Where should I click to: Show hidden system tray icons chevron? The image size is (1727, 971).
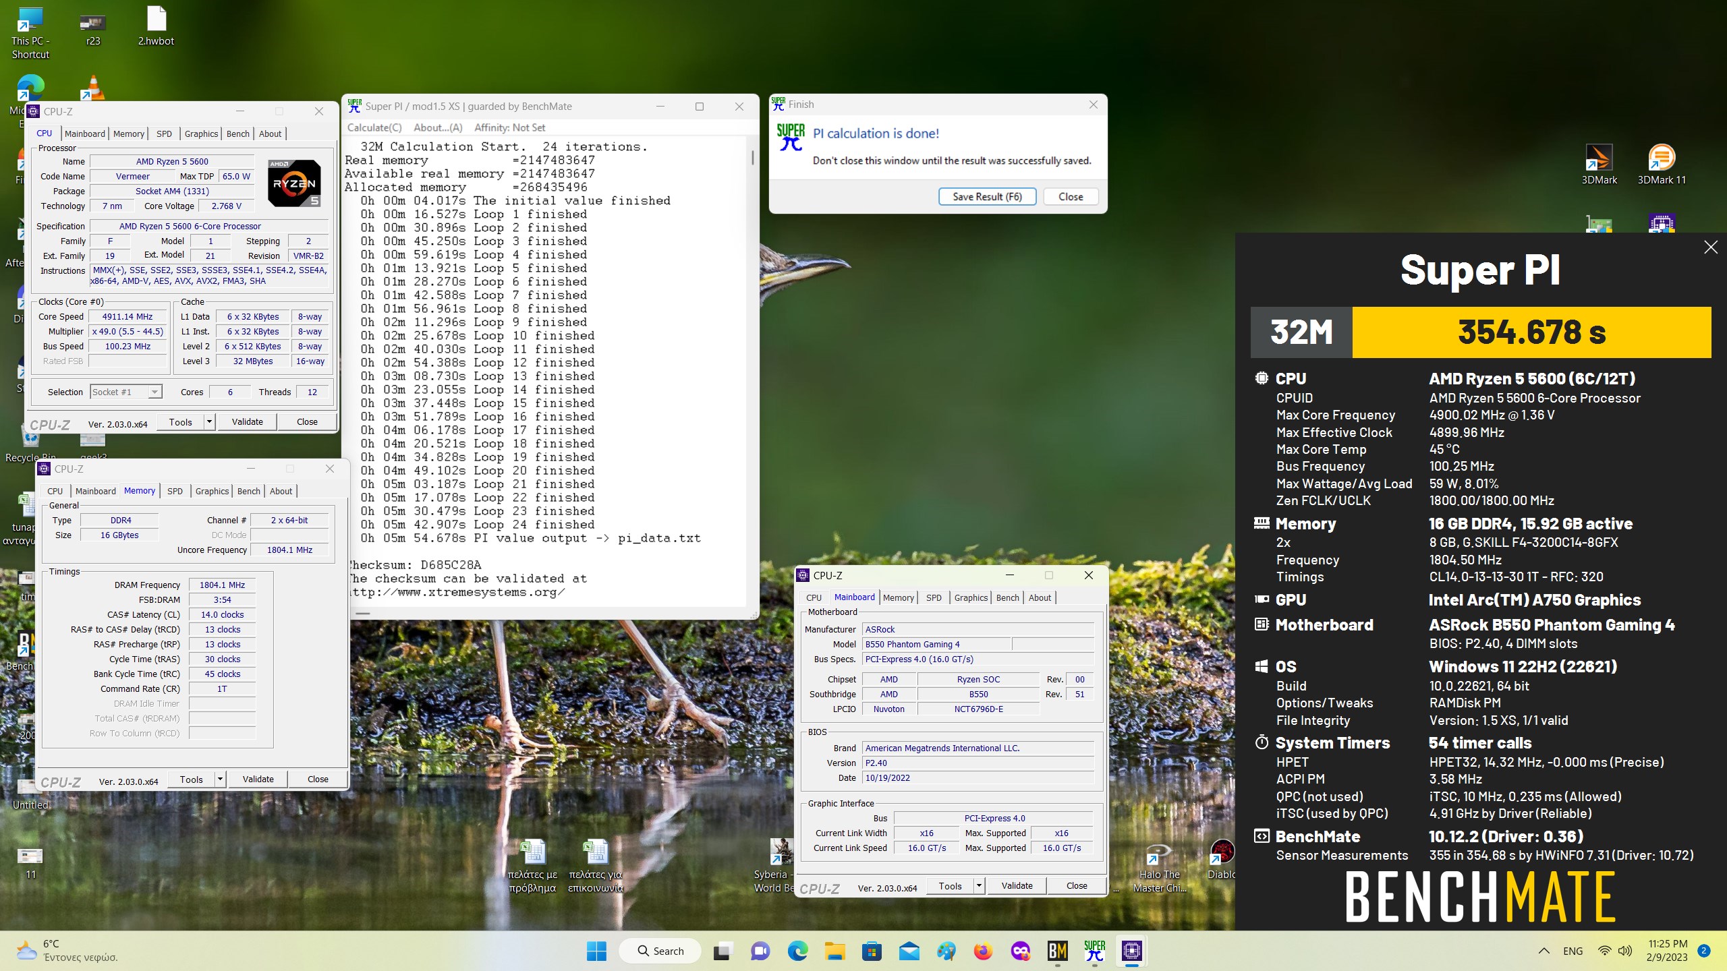(x=1544, y=951)
